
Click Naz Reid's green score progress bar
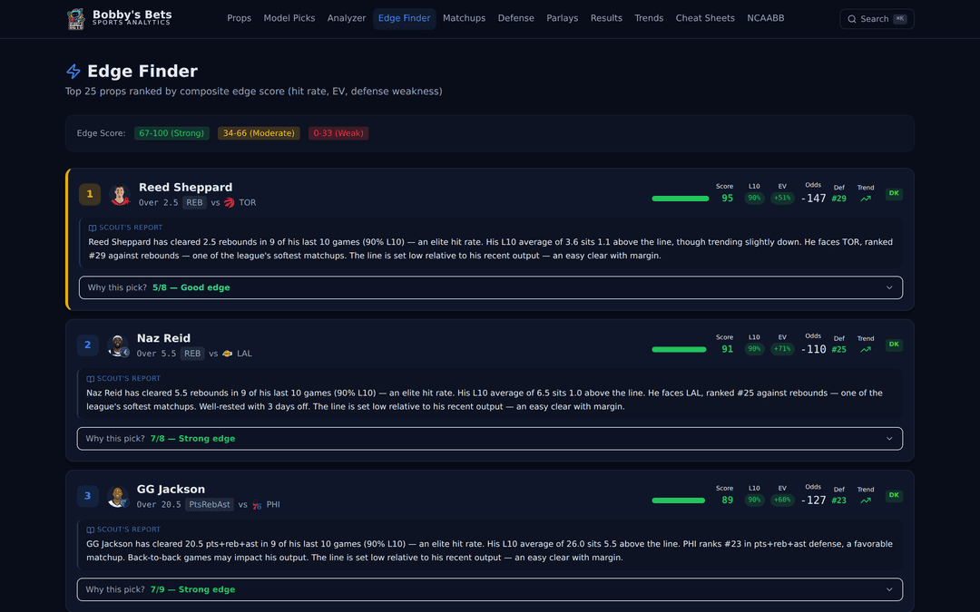680,350
